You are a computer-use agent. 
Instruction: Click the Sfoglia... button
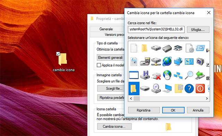coord(198,29)
